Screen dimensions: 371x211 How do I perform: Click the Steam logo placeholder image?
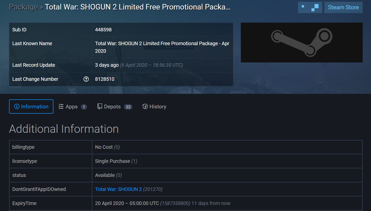coord(302,42)
